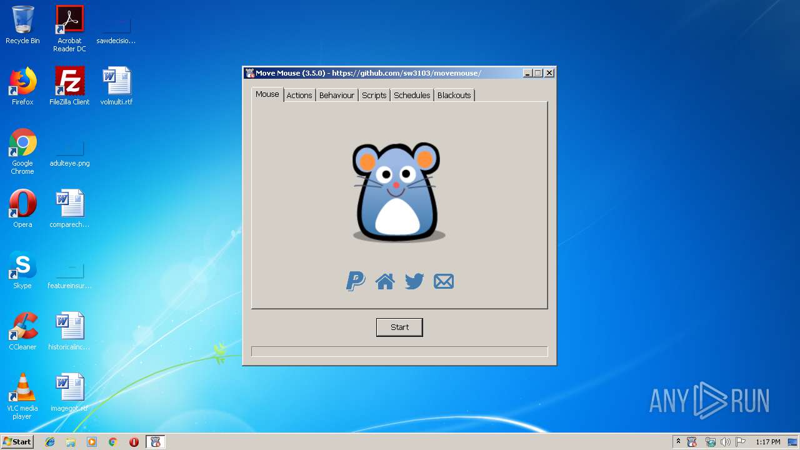Open the email envelope icon

click(x=444, y=281)
